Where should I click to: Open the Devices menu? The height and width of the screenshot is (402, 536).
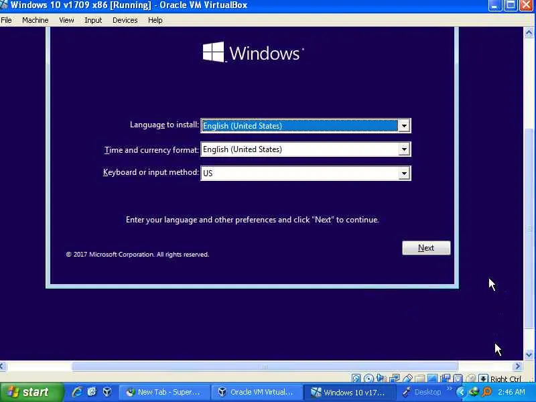[x=125, y=20]
